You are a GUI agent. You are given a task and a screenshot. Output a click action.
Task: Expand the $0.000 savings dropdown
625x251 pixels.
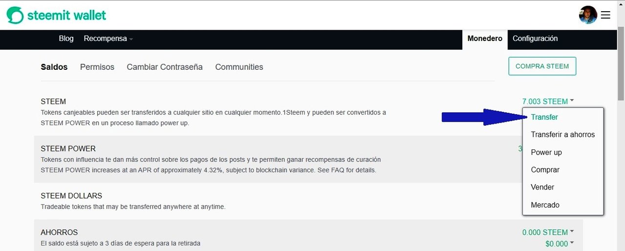tap(560, 244)
